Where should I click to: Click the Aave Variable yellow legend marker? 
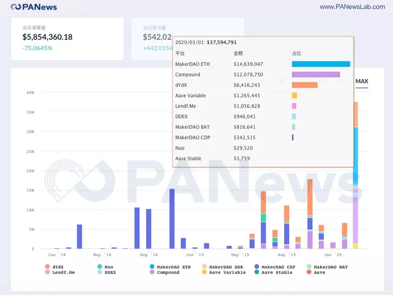pos(204,272)
